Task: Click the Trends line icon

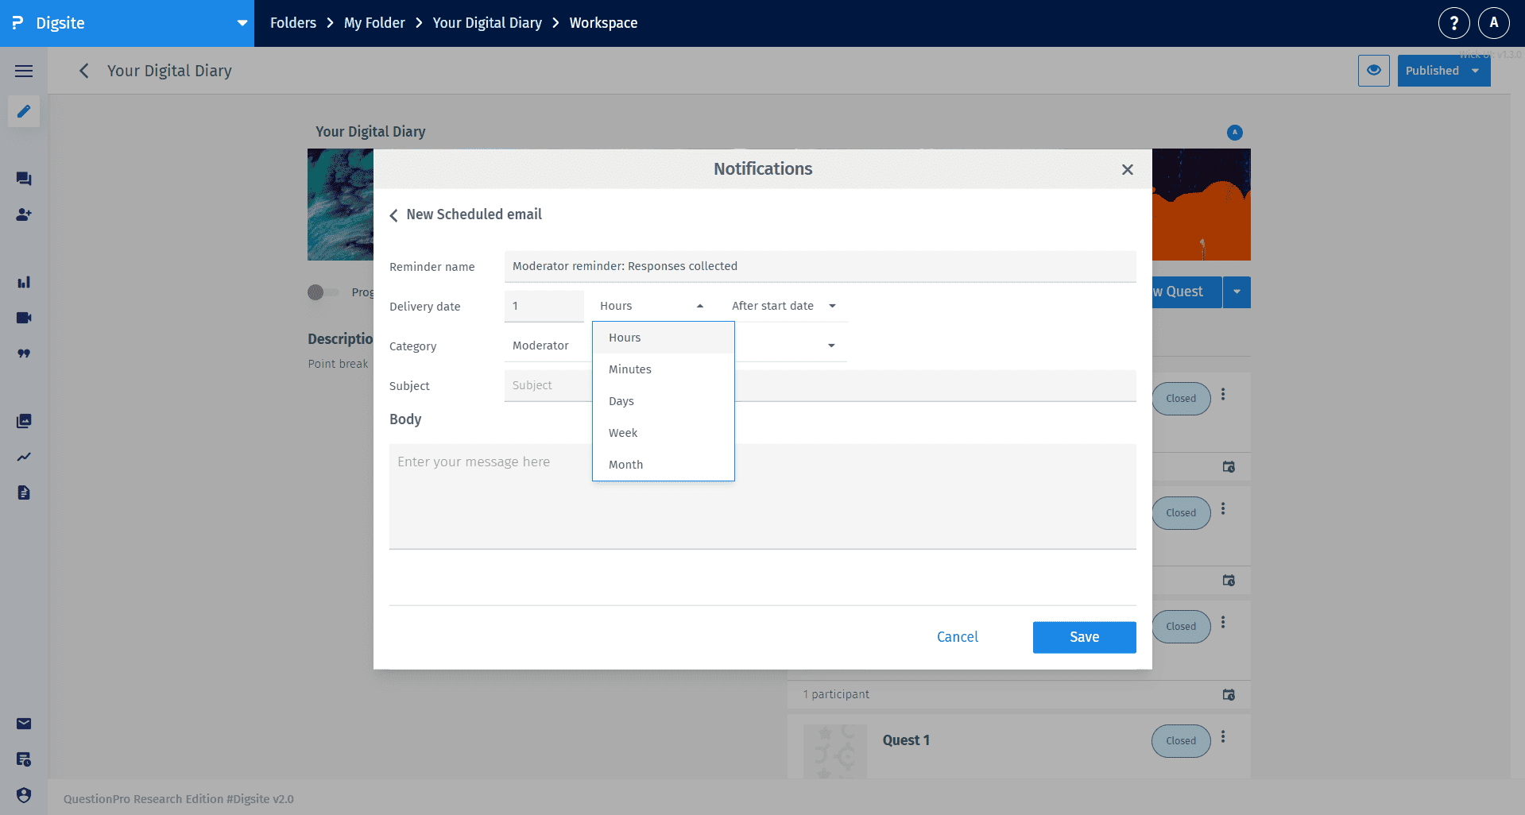Action: pos(23,457)
